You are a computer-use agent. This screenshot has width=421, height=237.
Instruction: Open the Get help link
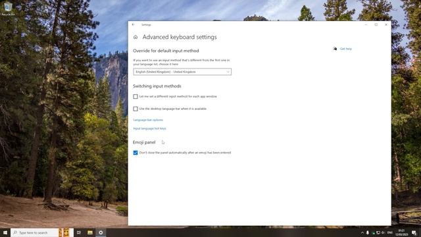pos(345,49)
